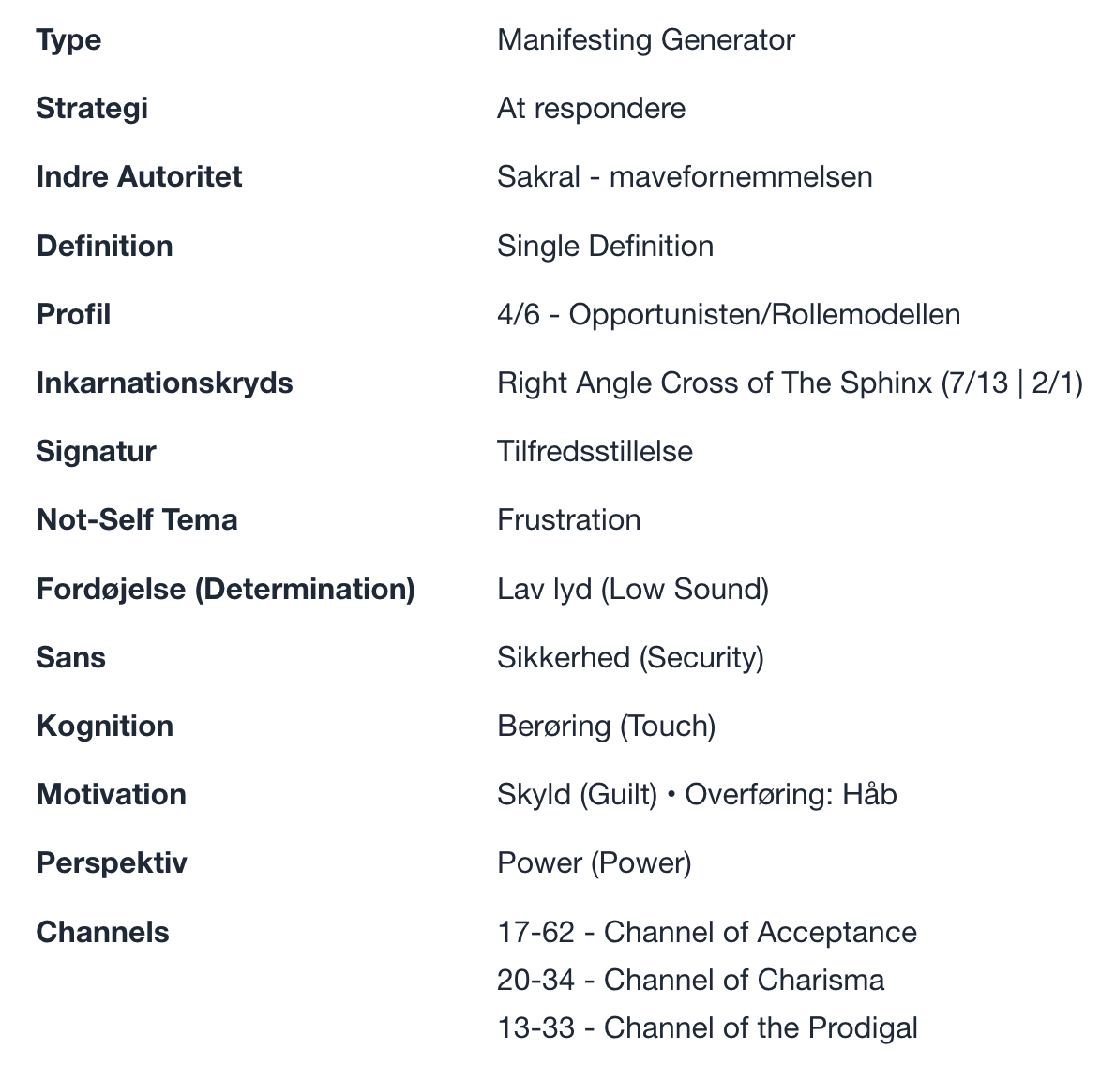The width and height of the screenshot is (1115, 1080).
Task: Click Lav lyd (Low Sound) value
Action: pyautogui.click(x=633, y=590)
